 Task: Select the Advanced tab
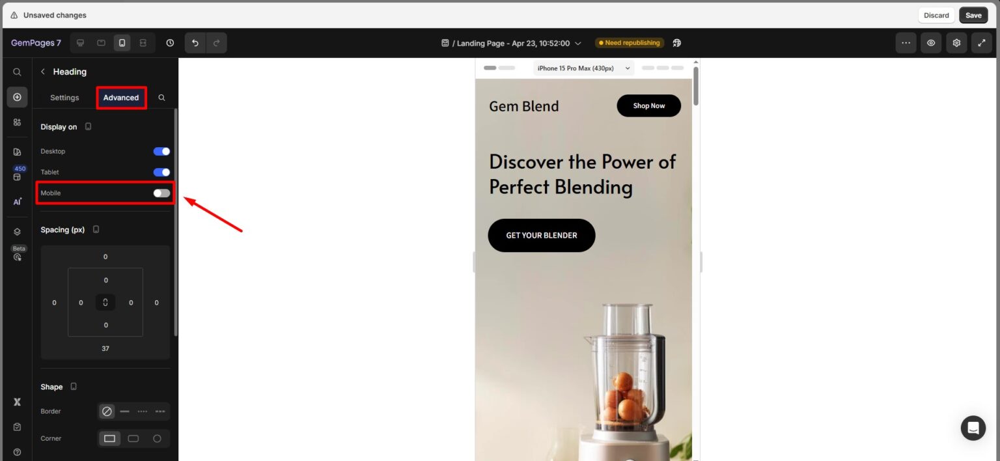coord(121,98)
